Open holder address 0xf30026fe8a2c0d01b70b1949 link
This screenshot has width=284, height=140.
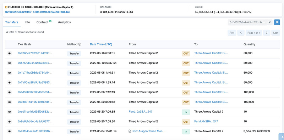(x=38, y=12)
